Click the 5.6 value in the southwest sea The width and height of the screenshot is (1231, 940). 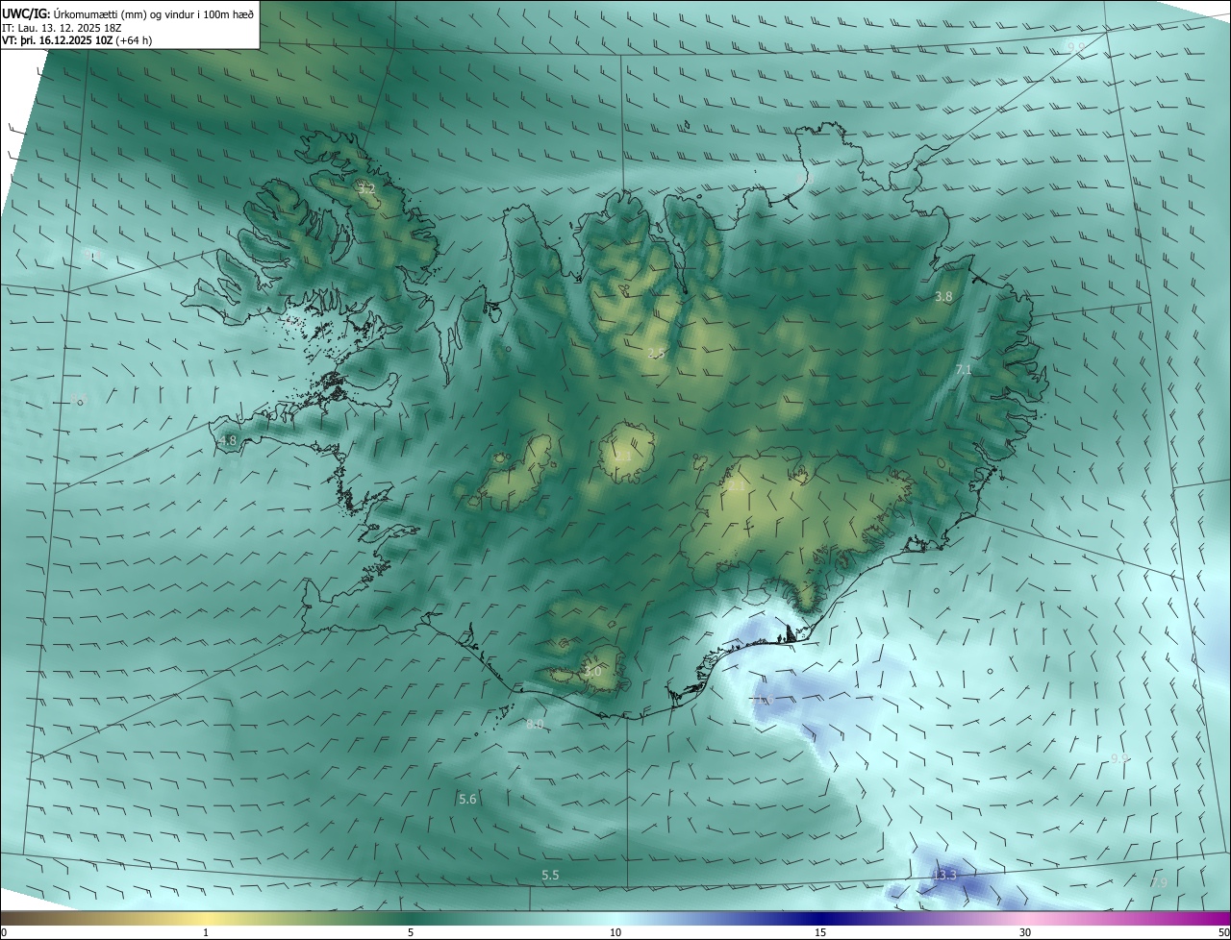(x=467, y=799)
